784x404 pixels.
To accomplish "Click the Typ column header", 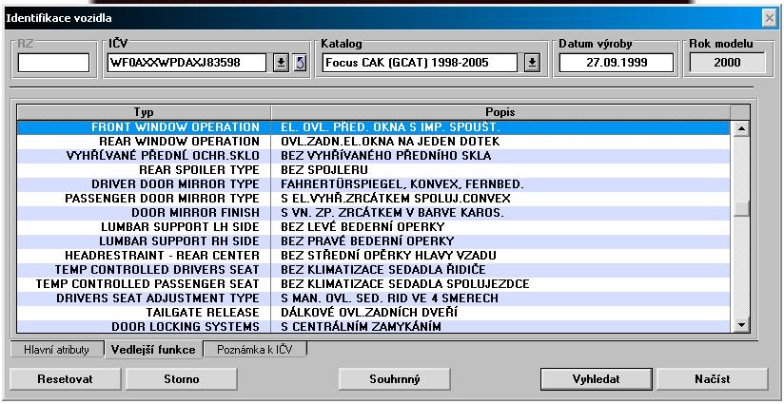I will click(x=143, y=111).
